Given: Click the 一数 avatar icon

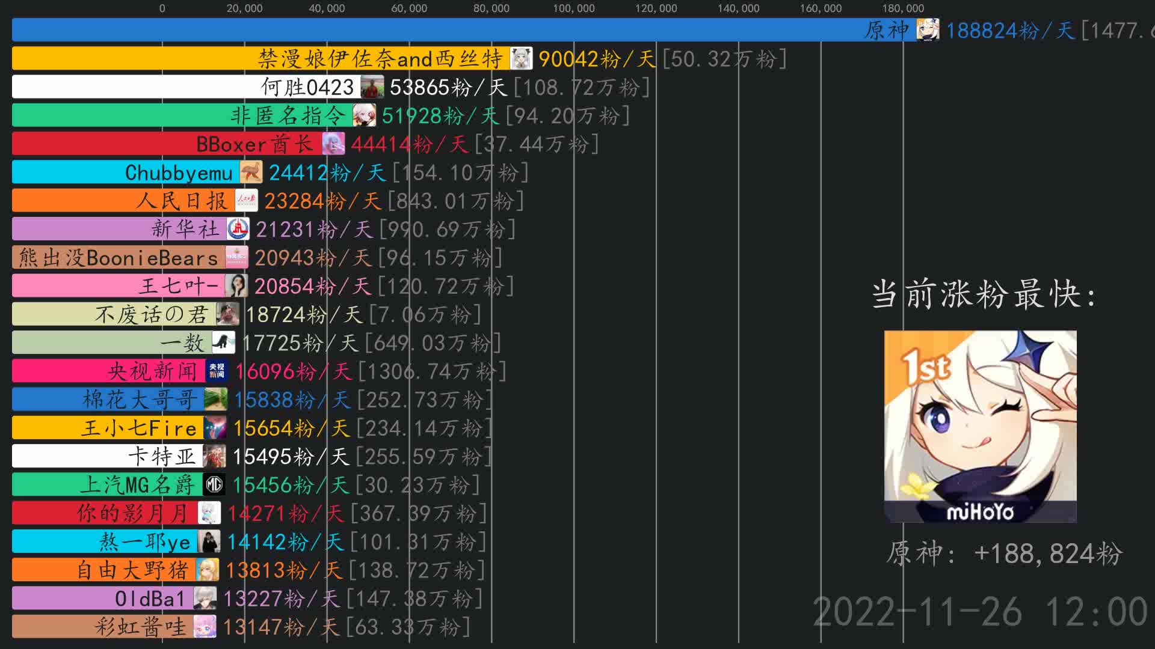Looking at the screenshot, I should 224,343.
